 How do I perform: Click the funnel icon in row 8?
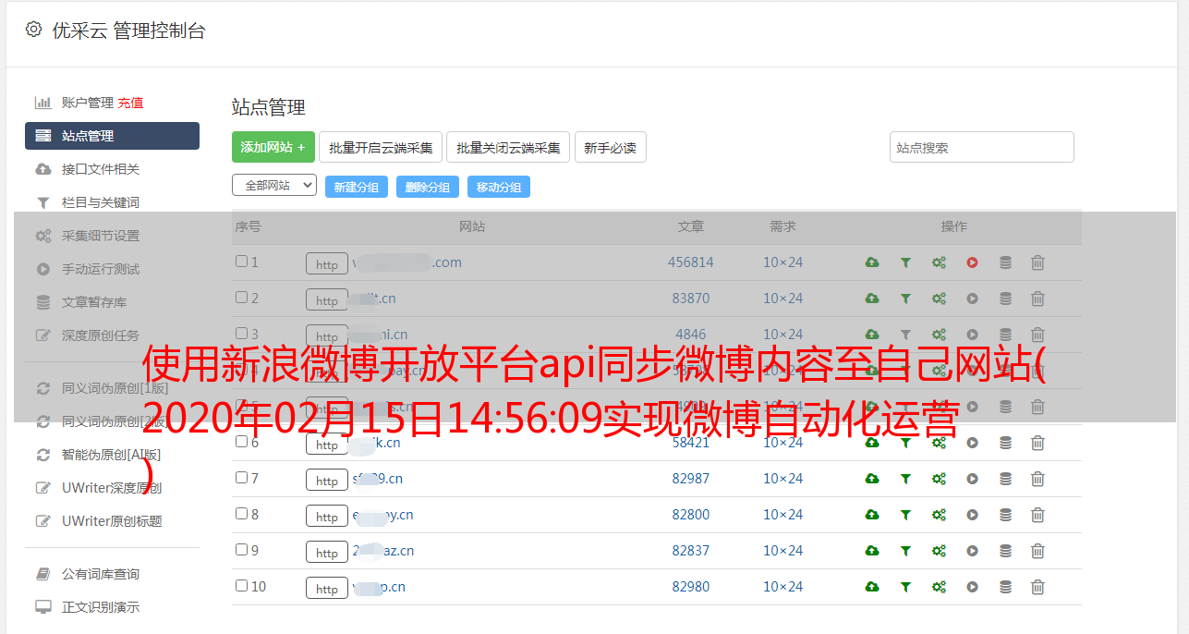(x=905, y=515)
